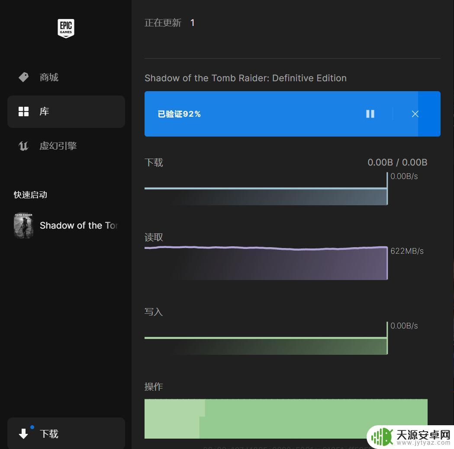Click the Unreal Engine logo icon
The height and width of the screenshot is (449, 454).
coord(23,146)
